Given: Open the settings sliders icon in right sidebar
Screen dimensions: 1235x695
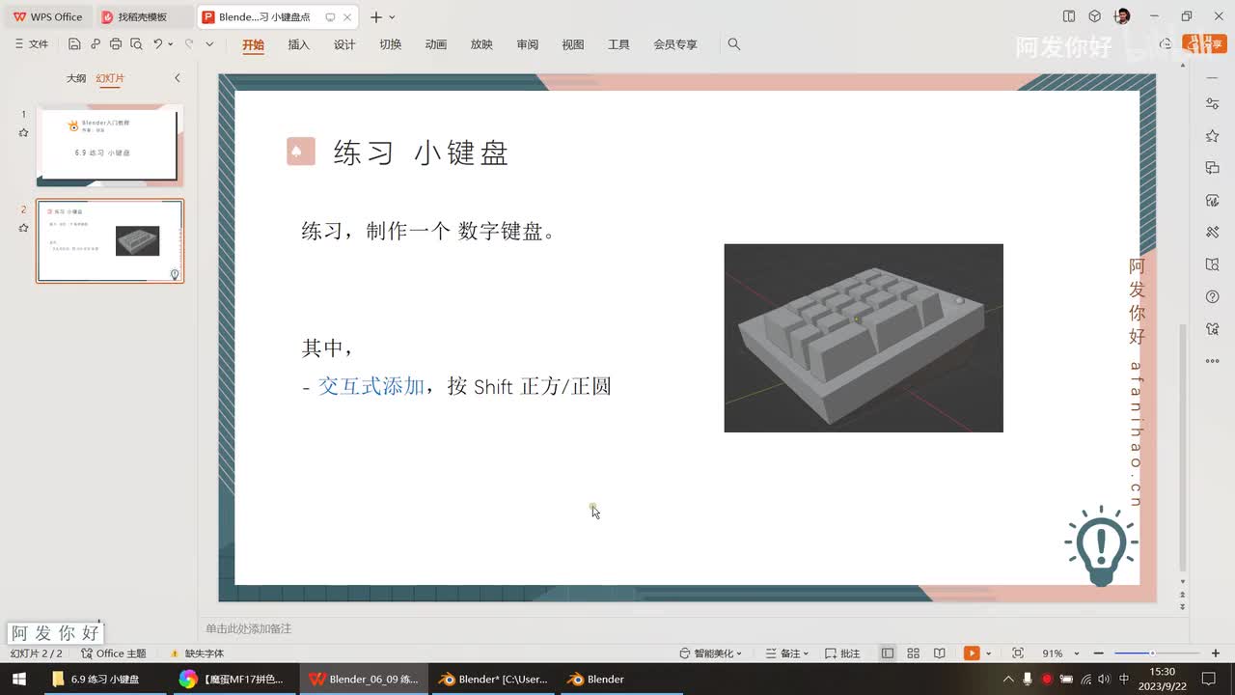Looking at the screenshot, I should (x=1213, y=104).
